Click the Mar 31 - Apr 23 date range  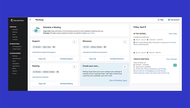pyautogui.click(x=141, y=40)
